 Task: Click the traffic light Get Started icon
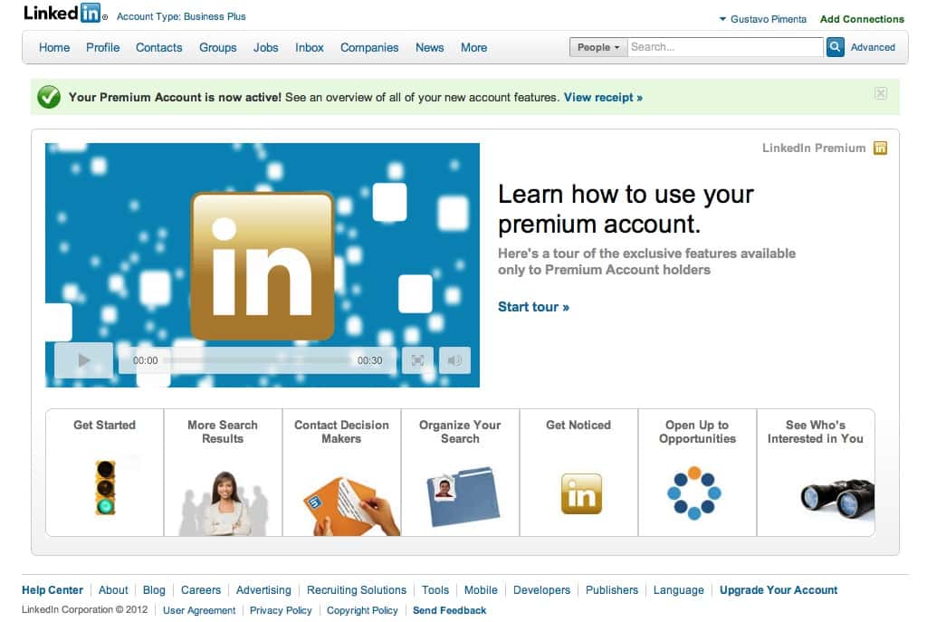105,488
